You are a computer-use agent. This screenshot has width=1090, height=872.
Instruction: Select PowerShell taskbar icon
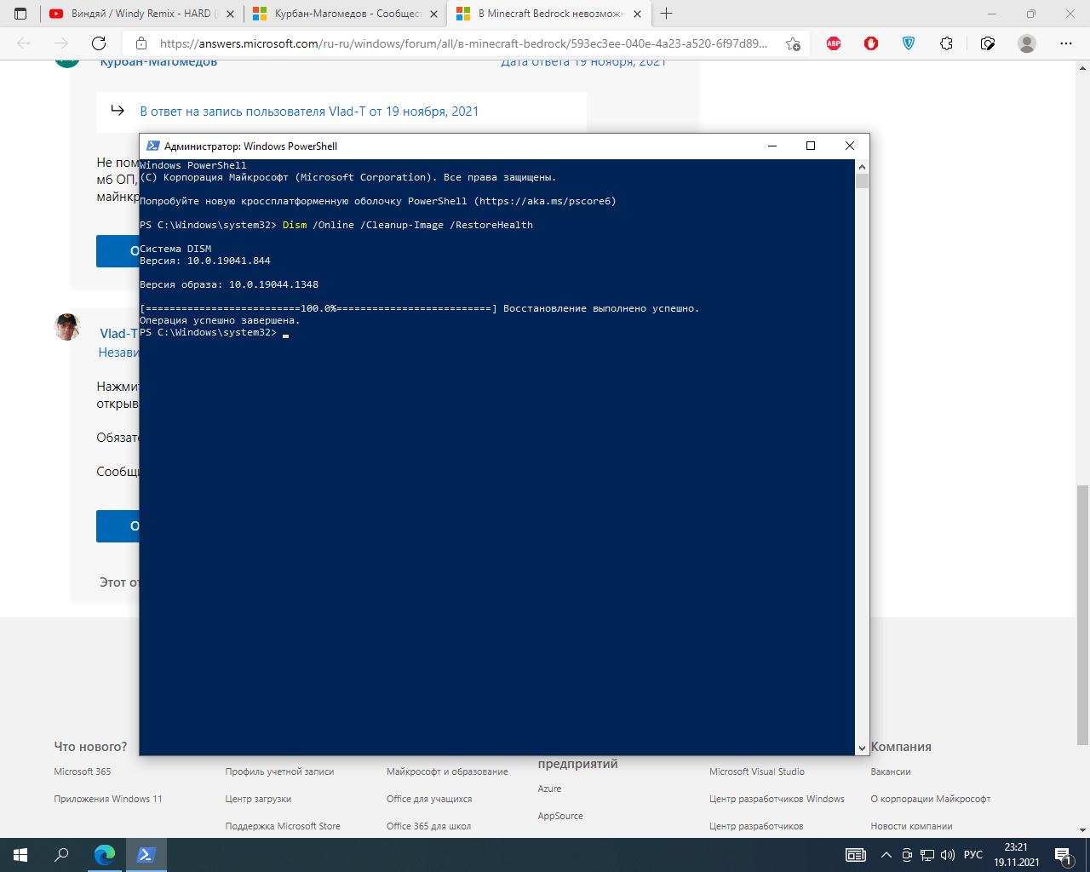(x=146, y=855)
